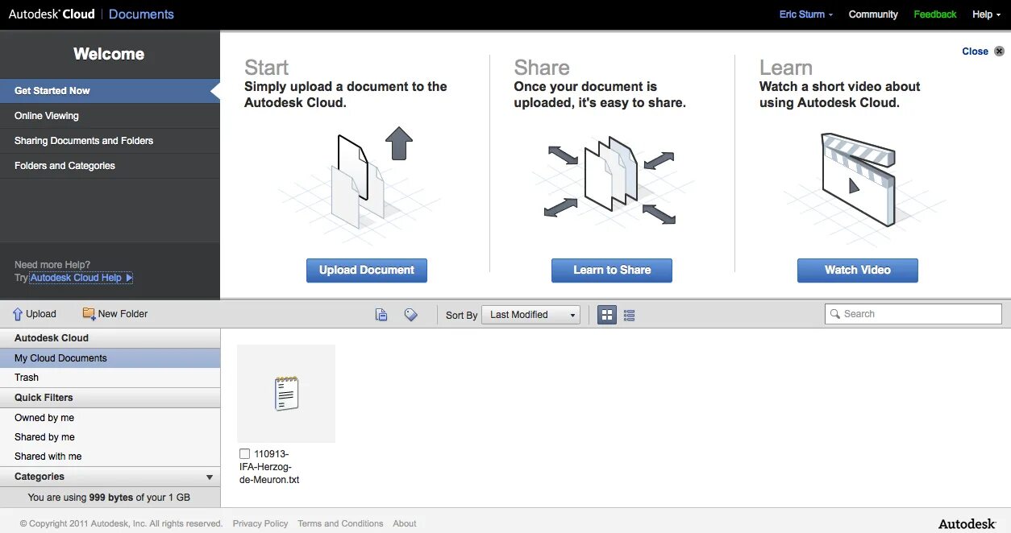Viewport: 1011px width, 533px height.
Task: Select Get Started Now tab
Action: [x=110, y=91]
